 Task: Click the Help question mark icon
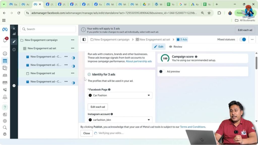(5, 107)
